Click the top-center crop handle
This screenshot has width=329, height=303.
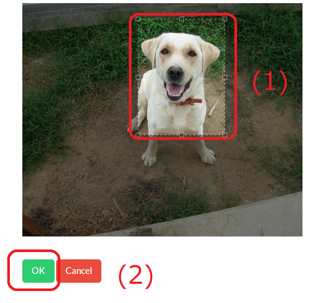(x=182, y=19)
